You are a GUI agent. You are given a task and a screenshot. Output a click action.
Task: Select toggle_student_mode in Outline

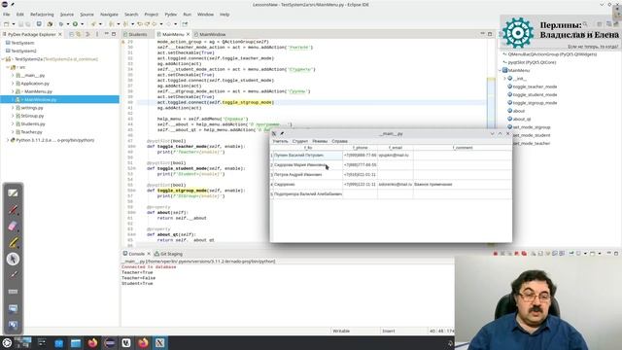[535, 95]
